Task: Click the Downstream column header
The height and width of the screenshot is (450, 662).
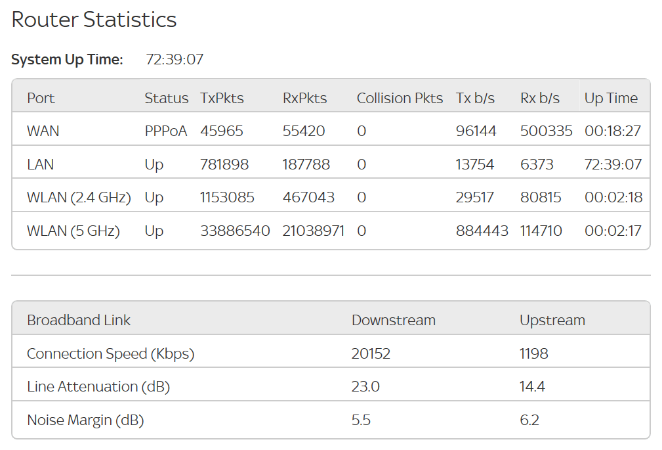Action: coord(394,320)
